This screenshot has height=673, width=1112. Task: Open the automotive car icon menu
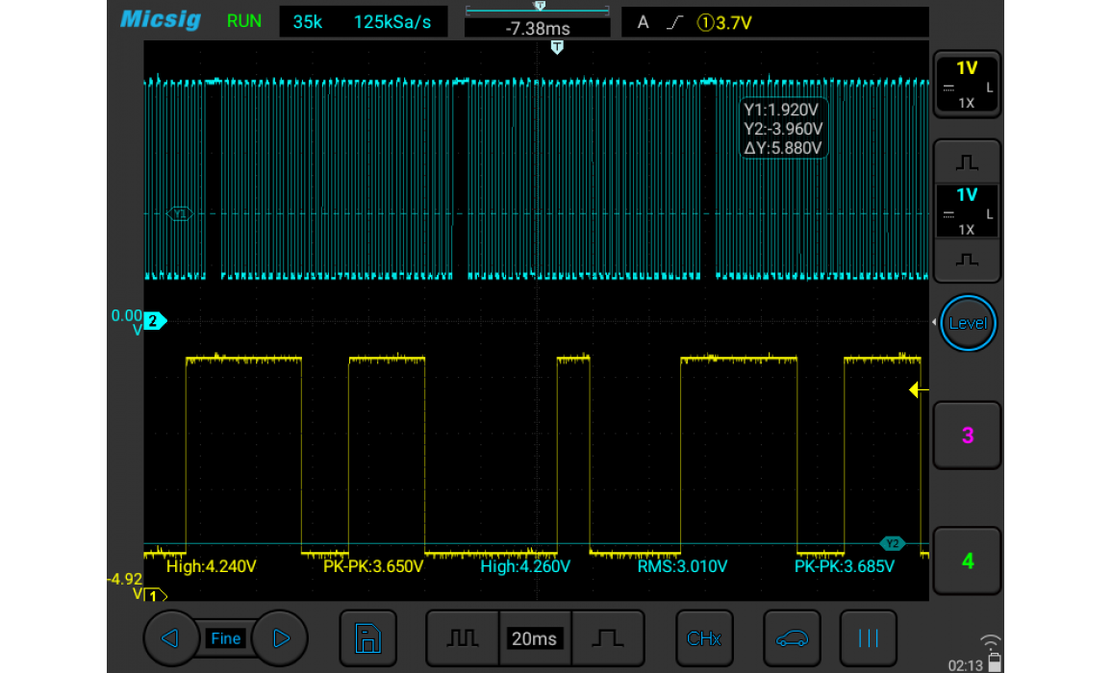point(792,638)
